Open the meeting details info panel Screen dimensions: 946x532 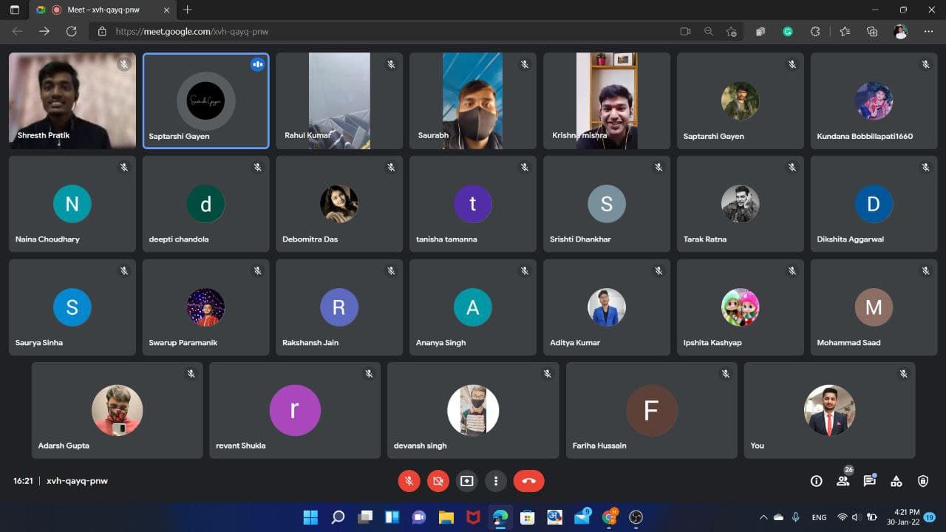click(816, 481)
